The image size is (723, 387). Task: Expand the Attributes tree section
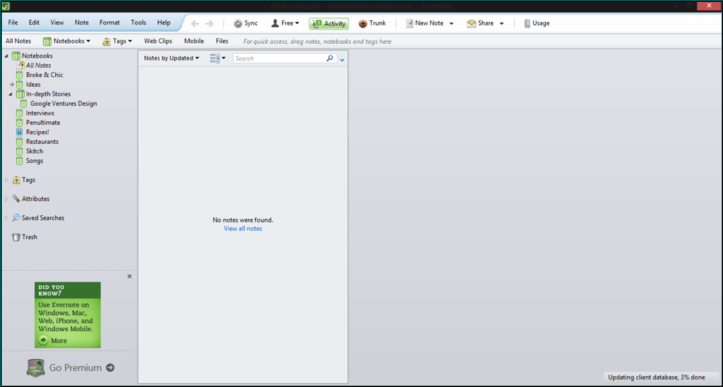coord(6,199)
